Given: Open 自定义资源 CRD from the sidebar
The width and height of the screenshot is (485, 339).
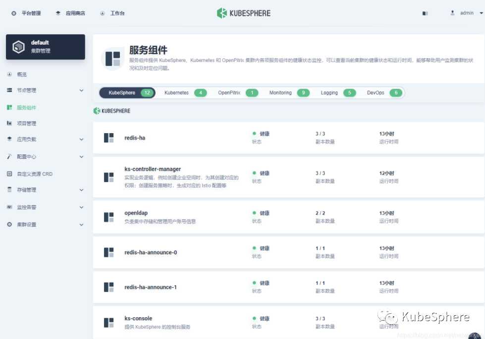Looking at the screenshot, I should click(10, 174).
